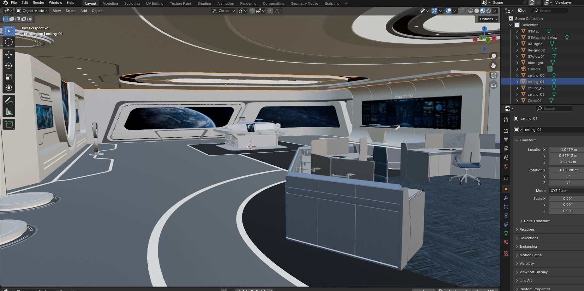Open the Object Constraints tab
The height and width of the screenshot is (291, 584).
(506, 224)
